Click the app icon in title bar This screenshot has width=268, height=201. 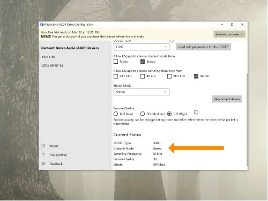[x=42, y=25]
